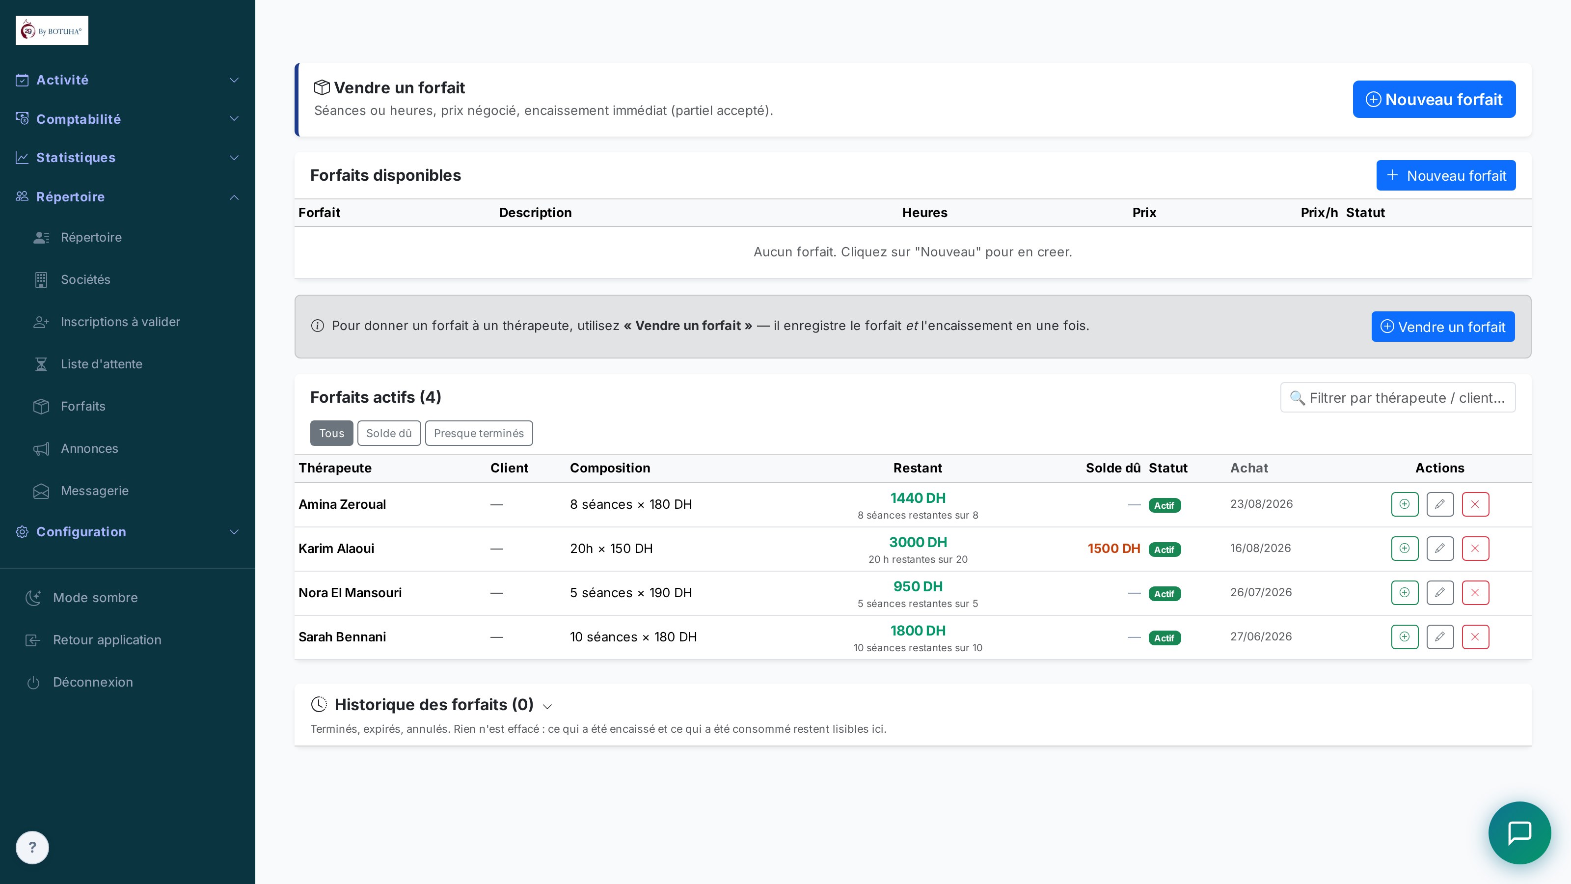Open the chat bubble widget

tap(1519, 832)
